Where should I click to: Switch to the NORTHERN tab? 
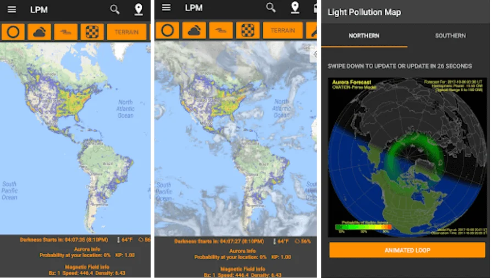click(364, 36)
